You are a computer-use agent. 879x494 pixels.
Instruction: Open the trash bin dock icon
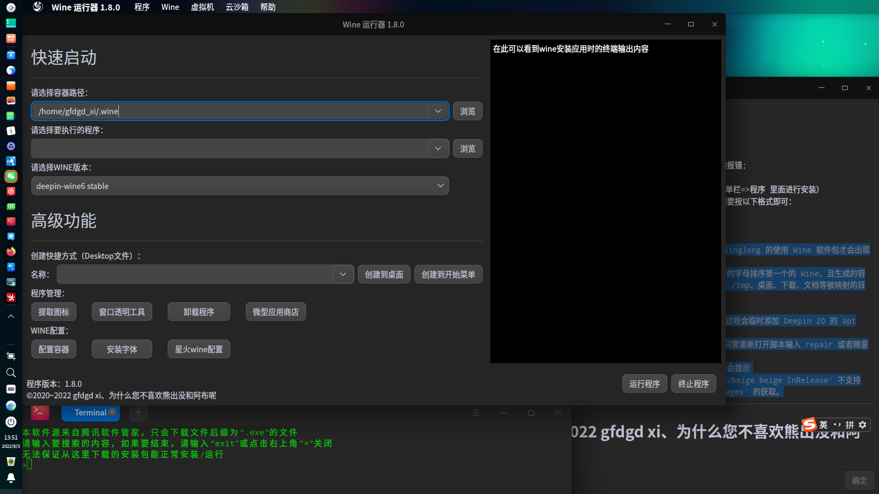pyautogui.click(x=10, y=462)
